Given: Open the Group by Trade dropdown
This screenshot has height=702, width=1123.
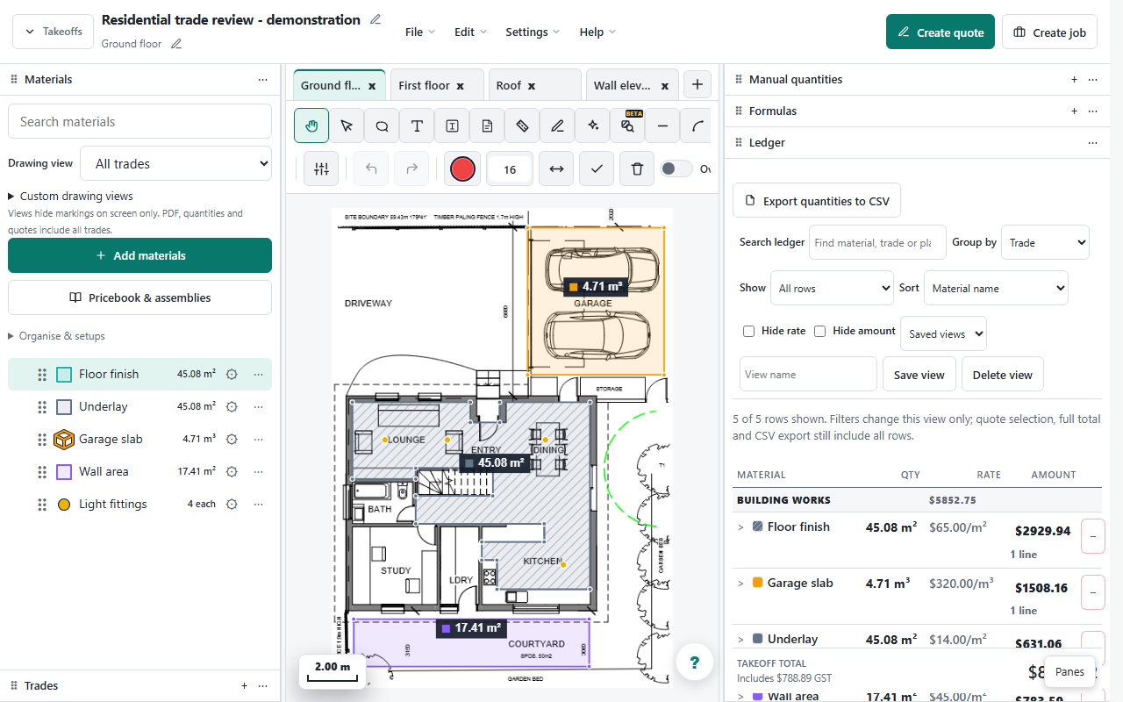Looking at the screenshot, I should pyautogui.click(x=1045, y=242).
